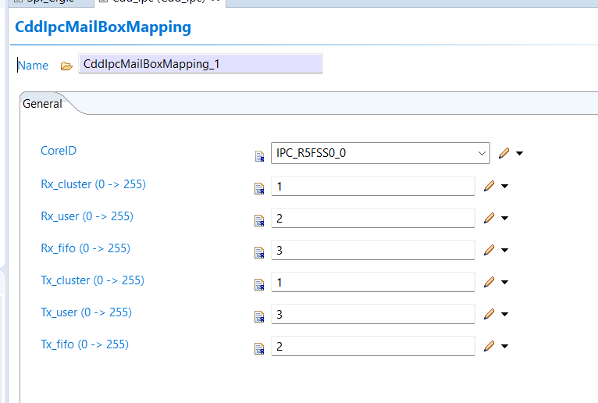
Task: Click the pencil icon for Rx_cluster
Action: (x=489, y=186)
